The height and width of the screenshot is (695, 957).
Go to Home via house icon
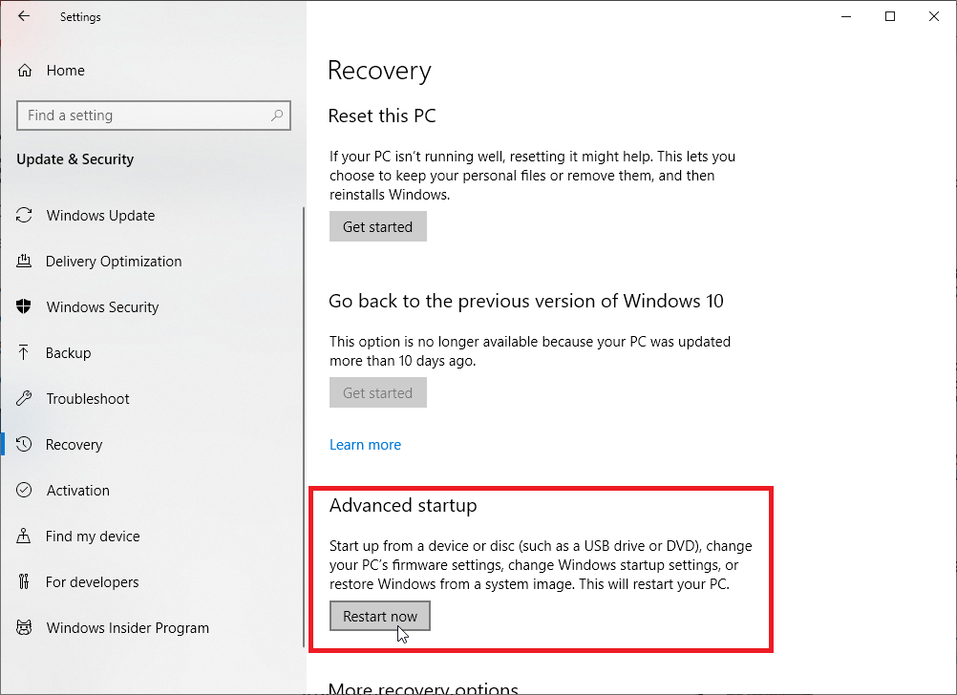pyautogui.click(x=26, y=71)
